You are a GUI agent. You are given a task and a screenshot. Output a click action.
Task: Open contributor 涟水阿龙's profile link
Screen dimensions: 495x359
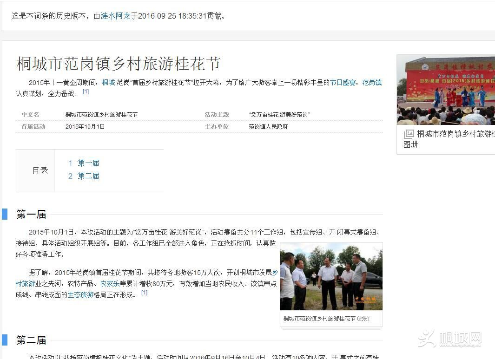point(115,16)
